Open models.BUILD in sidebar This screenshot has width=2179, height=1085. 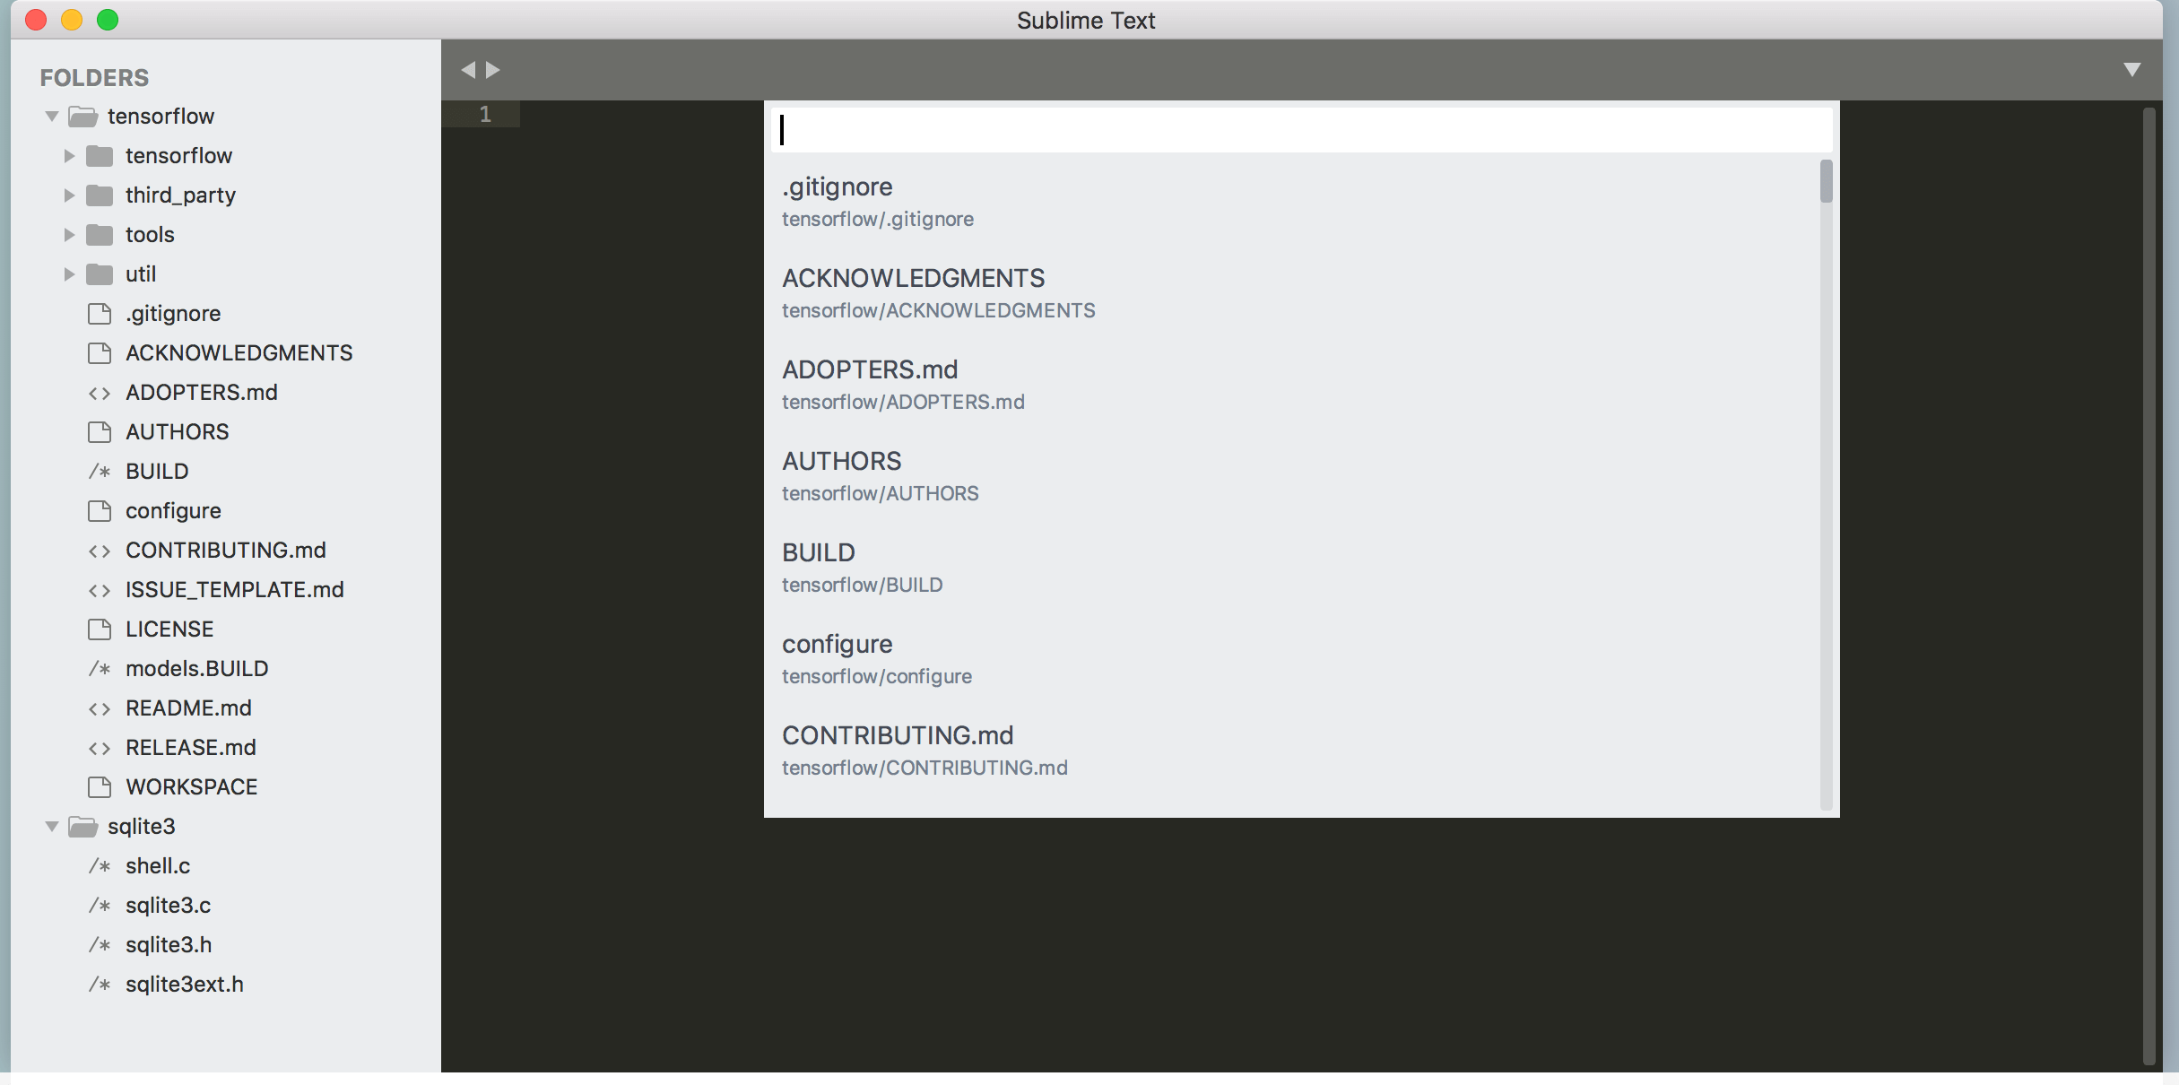click(x=197, y=669)
